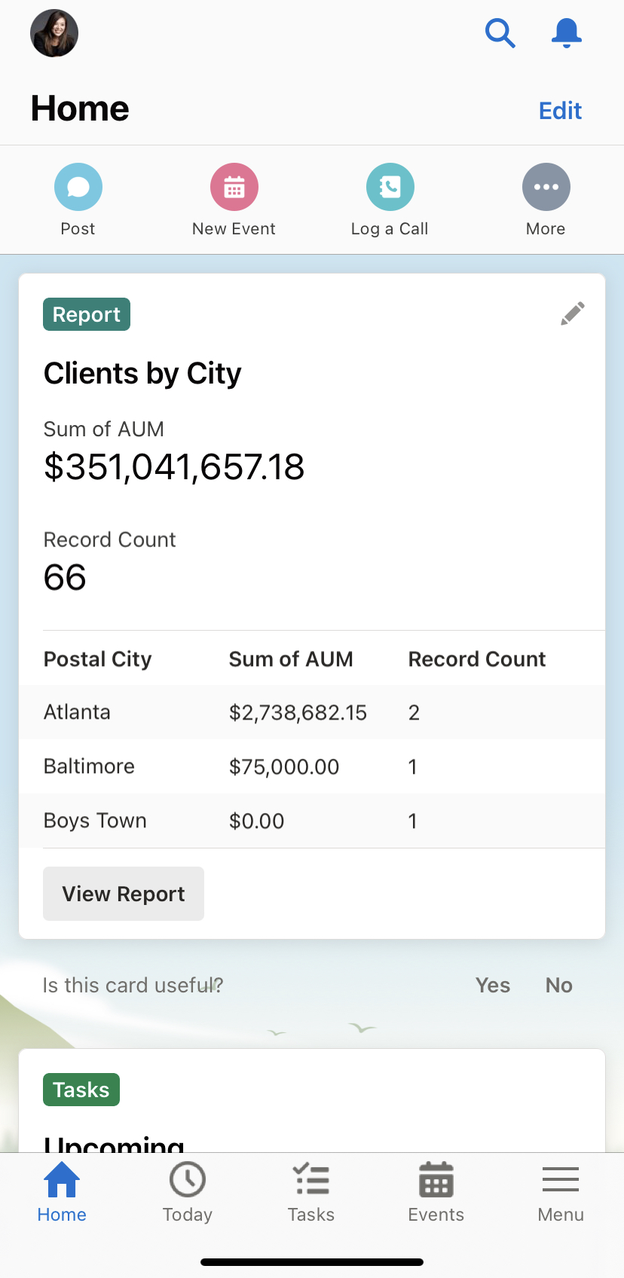The width and height of the screenshot is (624, 1278).
Task: Select the Boys Town table row
Action: point(312,821)
